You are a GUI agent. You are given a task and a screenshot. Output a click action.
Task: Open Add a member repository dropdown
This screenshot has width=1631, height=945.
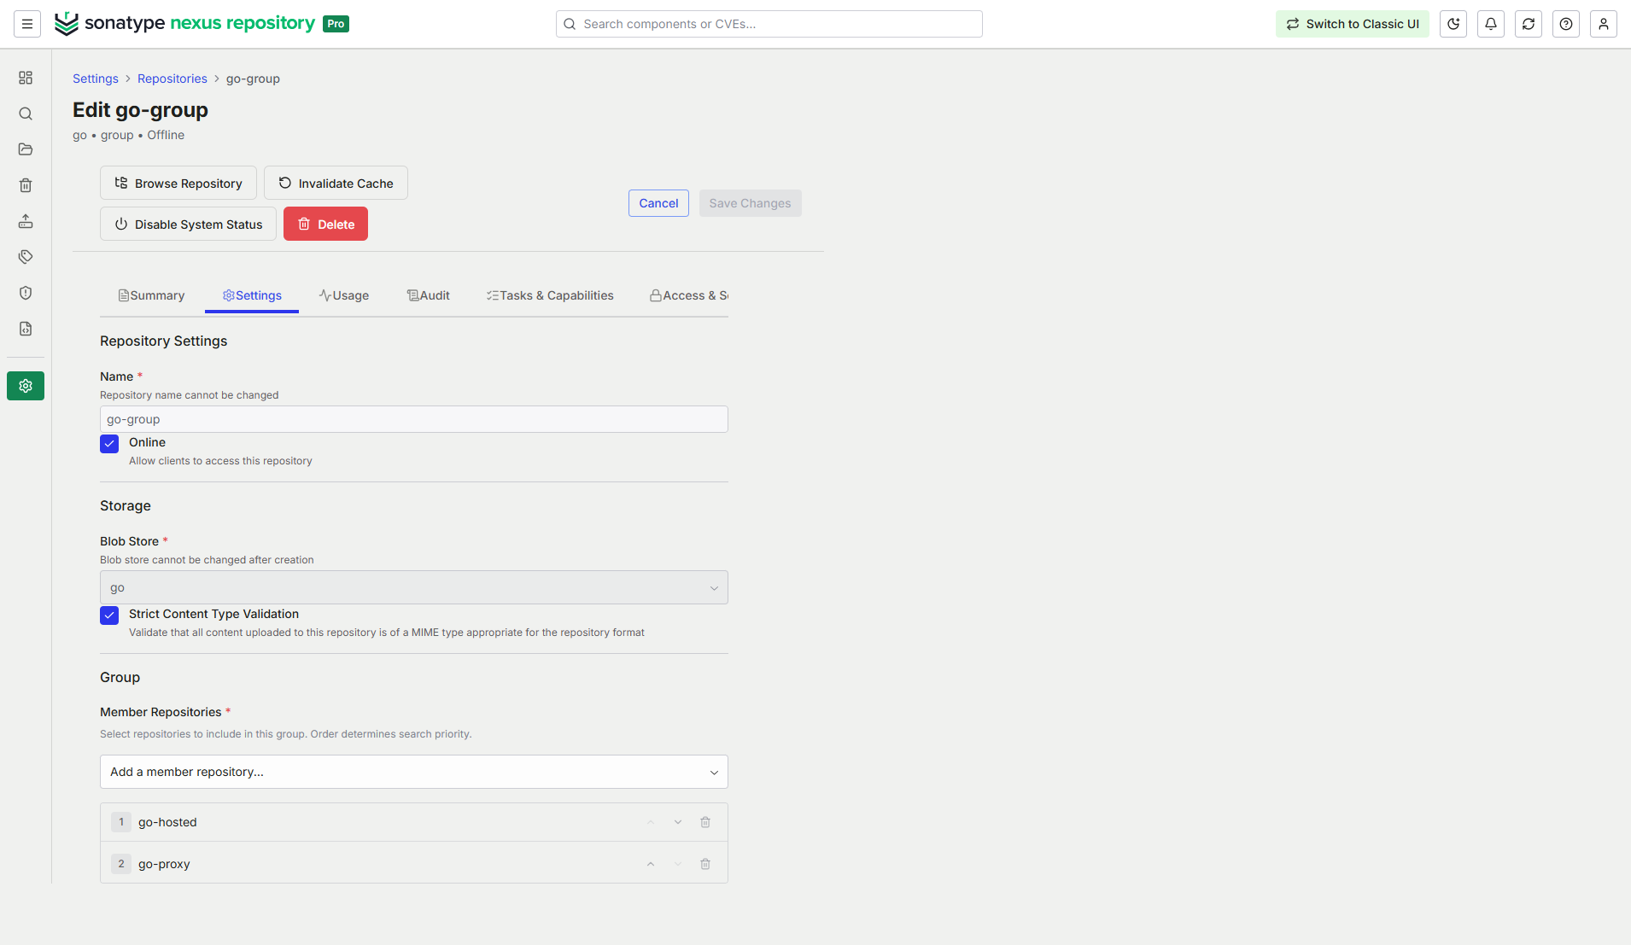point(414,772)
